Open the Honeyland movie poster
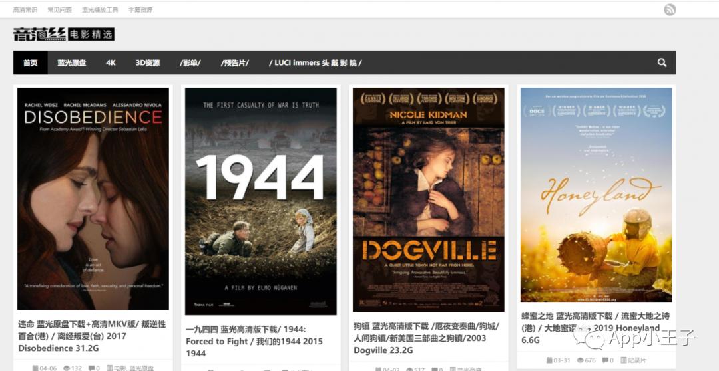 pyautogui.click(x=596, y=195)
